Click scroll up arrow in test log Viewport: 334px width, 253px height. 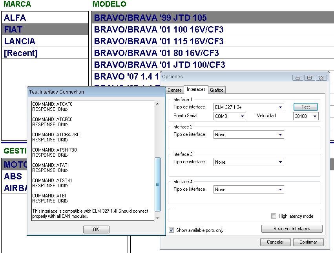point(157,104)
